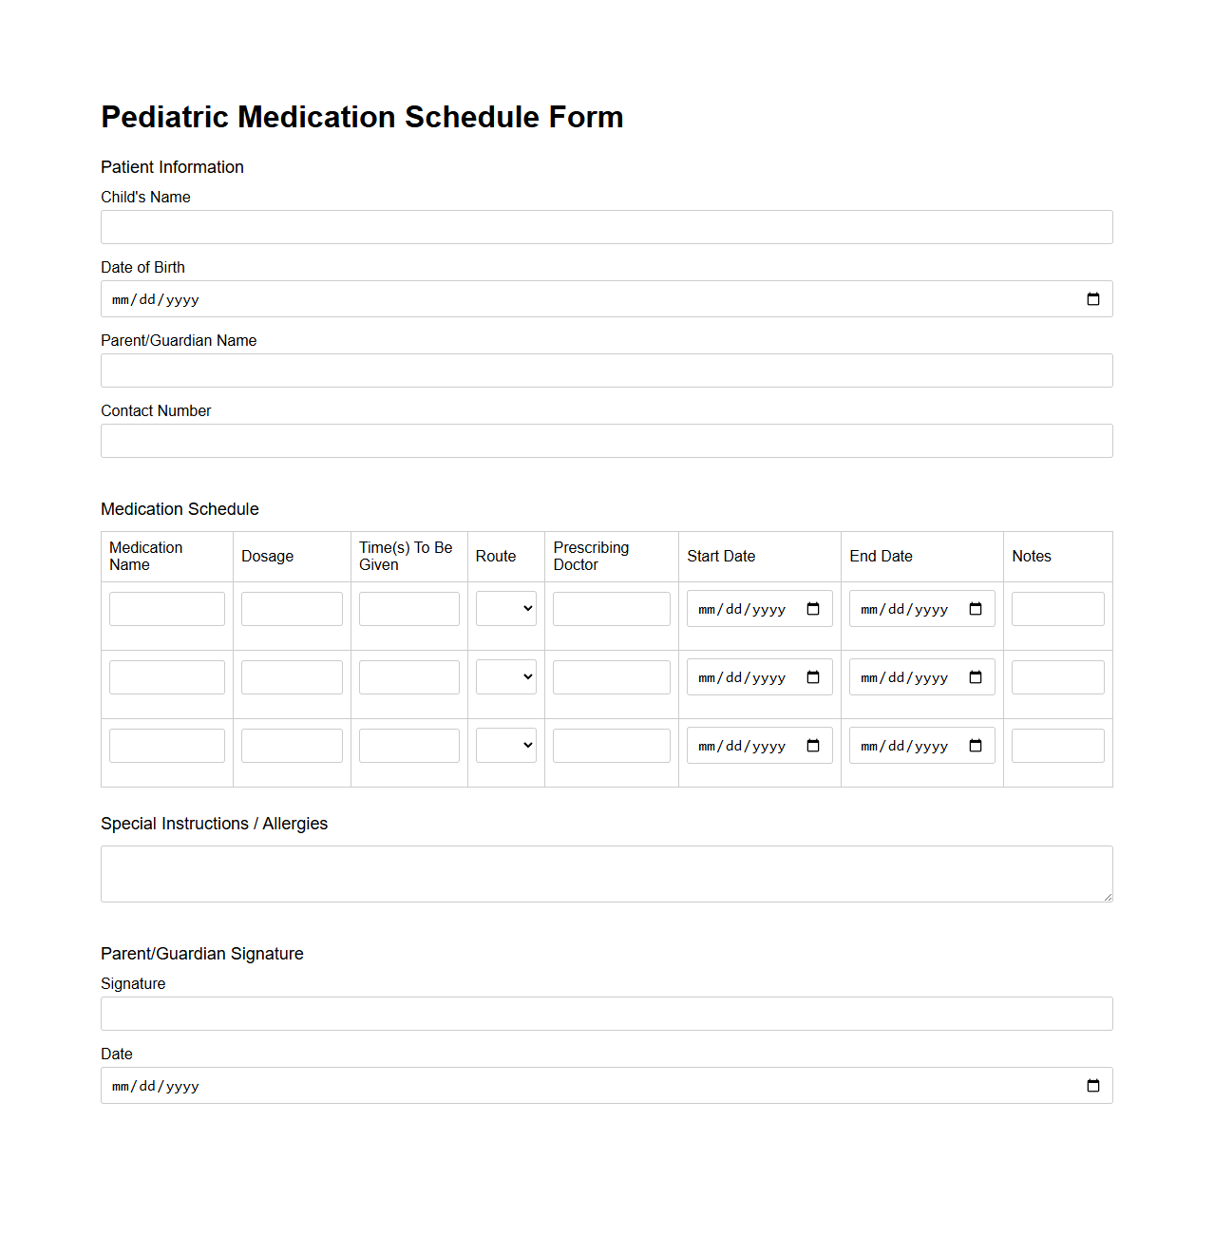The width and height of the screenshot is (1214, 1235).
Task: Open calendar picker for first row End Date
Action: click(976, 609)
